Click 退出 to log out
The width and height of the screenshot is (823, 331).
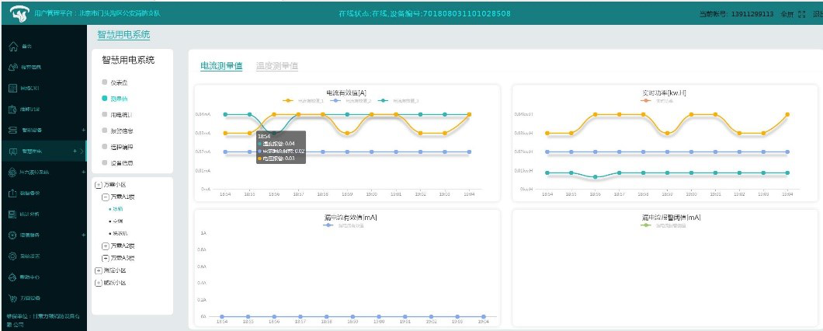click(817, 14)
